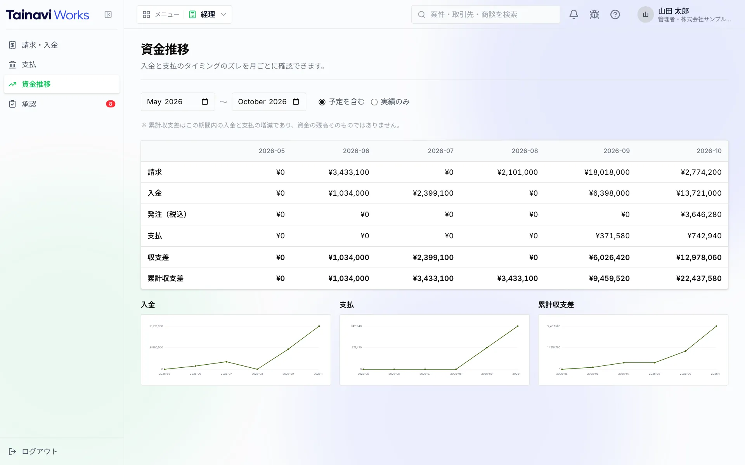Expand the 経理 module dropdown chevron
745x465 pixels.
click(223, 15)
